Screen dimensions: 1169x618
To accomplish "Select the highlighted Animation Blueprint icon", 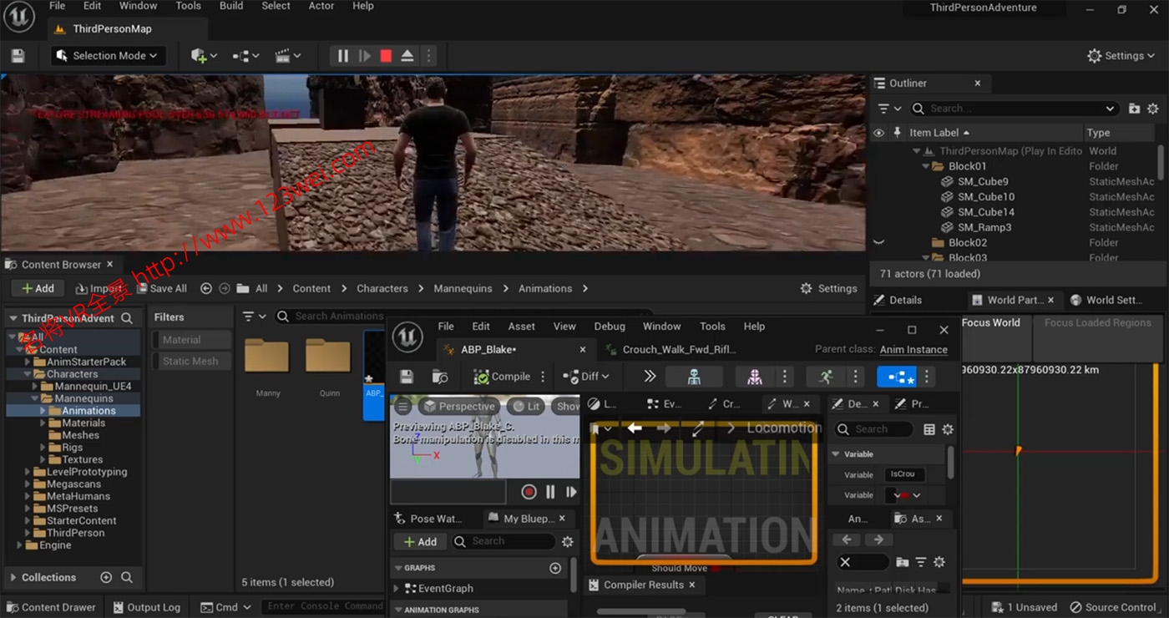I will [x=898, y=376].
